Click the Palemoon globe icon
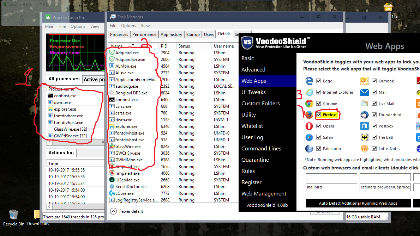Screen dimensions: 420x236 click(309, 148)
